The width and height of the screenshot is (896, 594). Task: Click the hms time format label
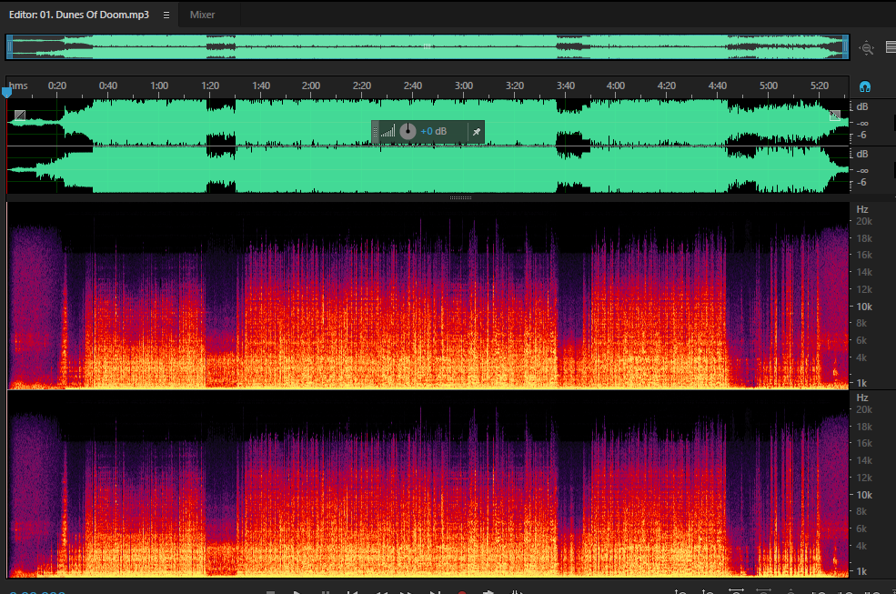18,86
